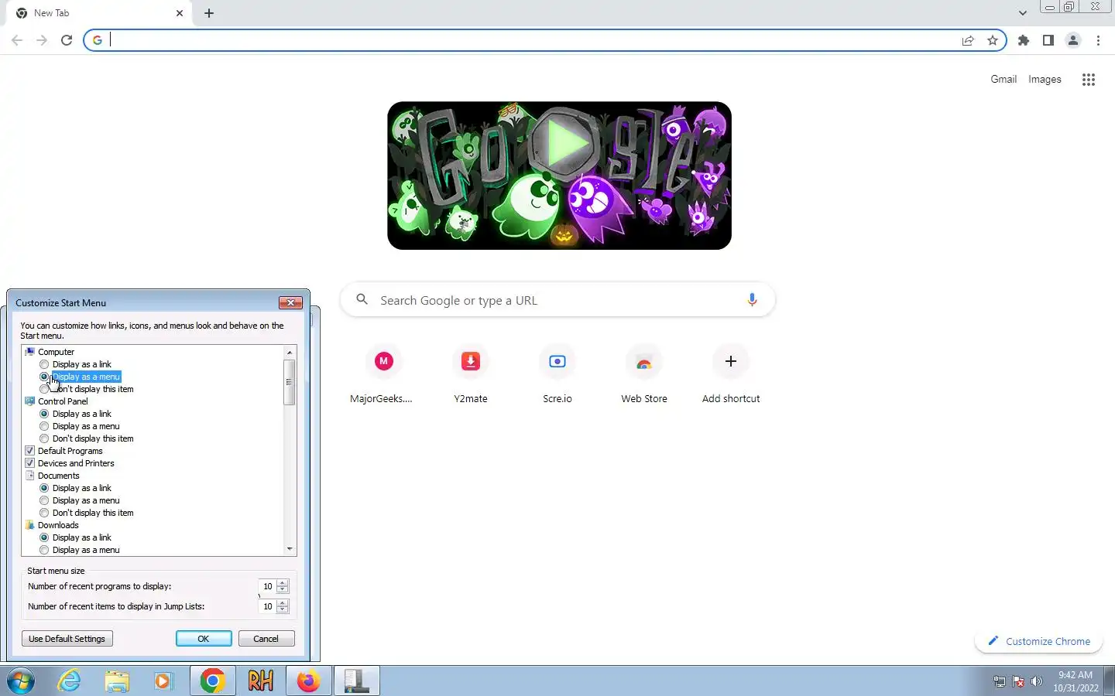
Task: Launch Firefox from the taskbar
Action: click(x=309, y=681)
